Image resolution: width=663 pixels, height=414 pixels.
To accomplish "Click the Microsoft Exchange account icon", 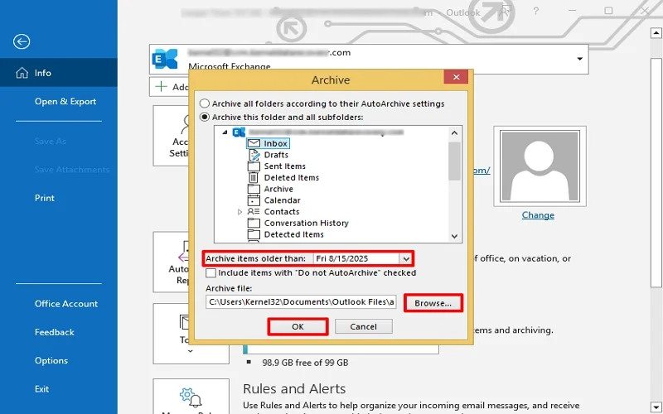I will (165, 59).
